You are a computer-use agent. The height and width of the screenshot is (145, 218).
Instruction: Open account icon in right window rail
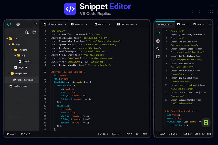coord(158,41)
